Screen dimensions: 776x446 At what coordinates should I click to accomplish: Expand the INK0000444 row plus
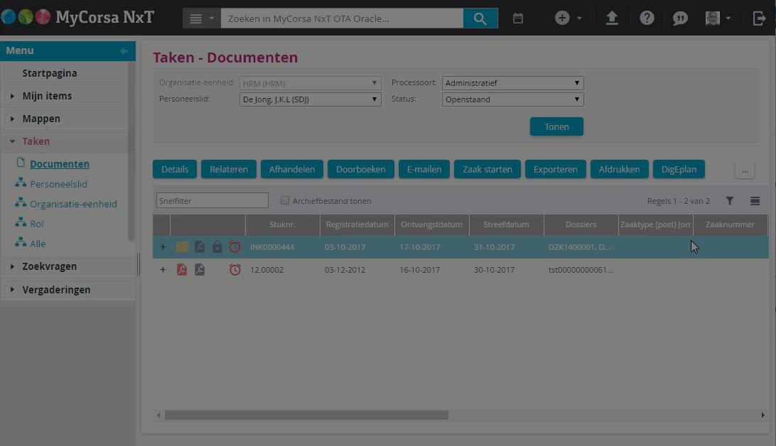[x=162, y=246]
